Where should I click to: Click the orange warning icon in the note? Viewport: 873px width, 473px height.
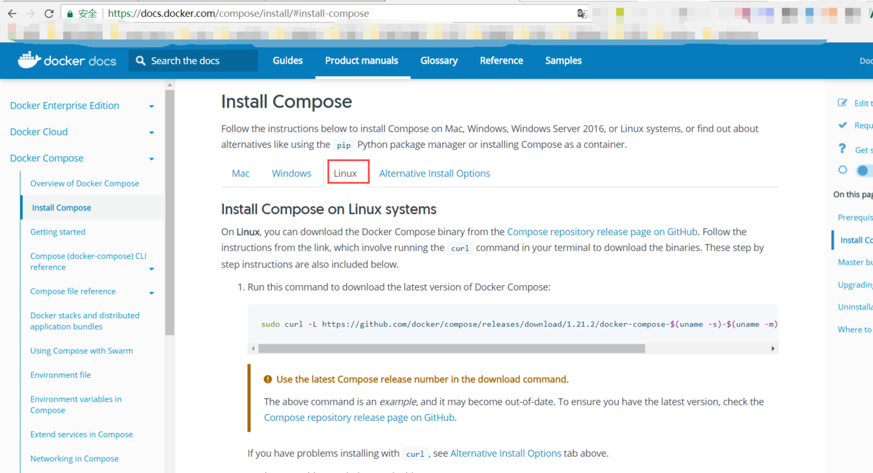tap(268, 379)
